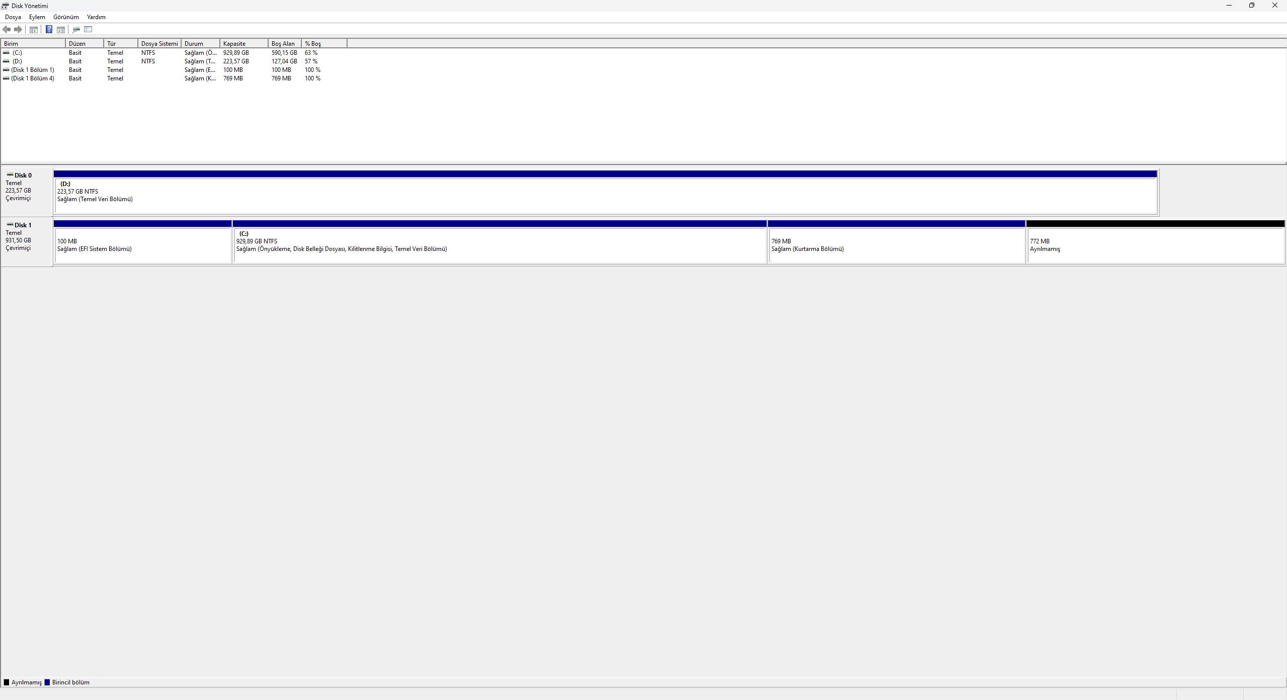Select the 772 MB Ayrılmamış unallocated space
Viewport: 1287px width, 700px height.
tap(1155, 245)
